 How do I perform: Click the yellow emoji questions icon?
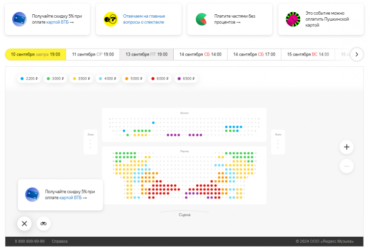pyautogui.click(x=110, y=19)
